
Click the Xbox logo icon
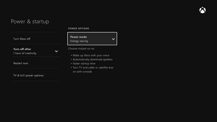202,10
